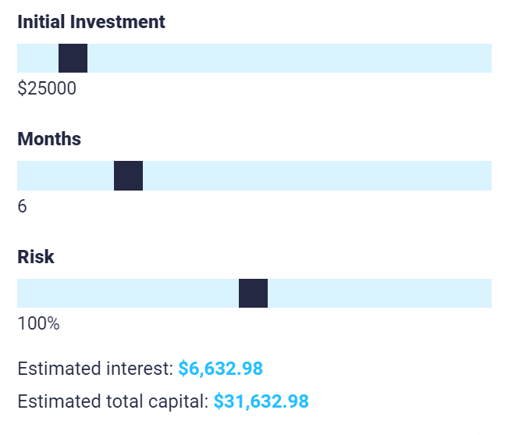Click Risk track right of its handle

coord(379,293)
